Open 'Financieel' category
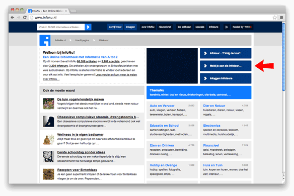The image size is (294, 196). [211, 145]
